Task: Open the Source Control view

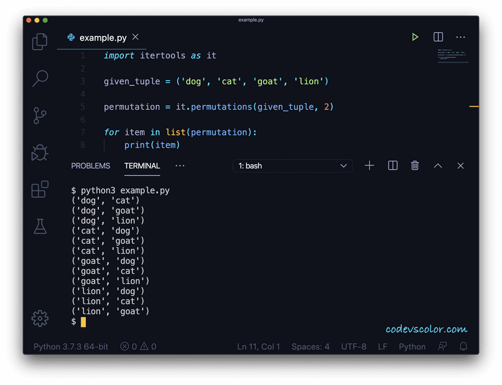Action: pyautogui.click(x=40, y=116)
